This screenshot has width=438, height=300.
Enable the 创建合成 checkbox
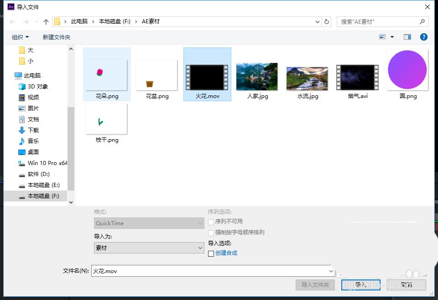211,253
